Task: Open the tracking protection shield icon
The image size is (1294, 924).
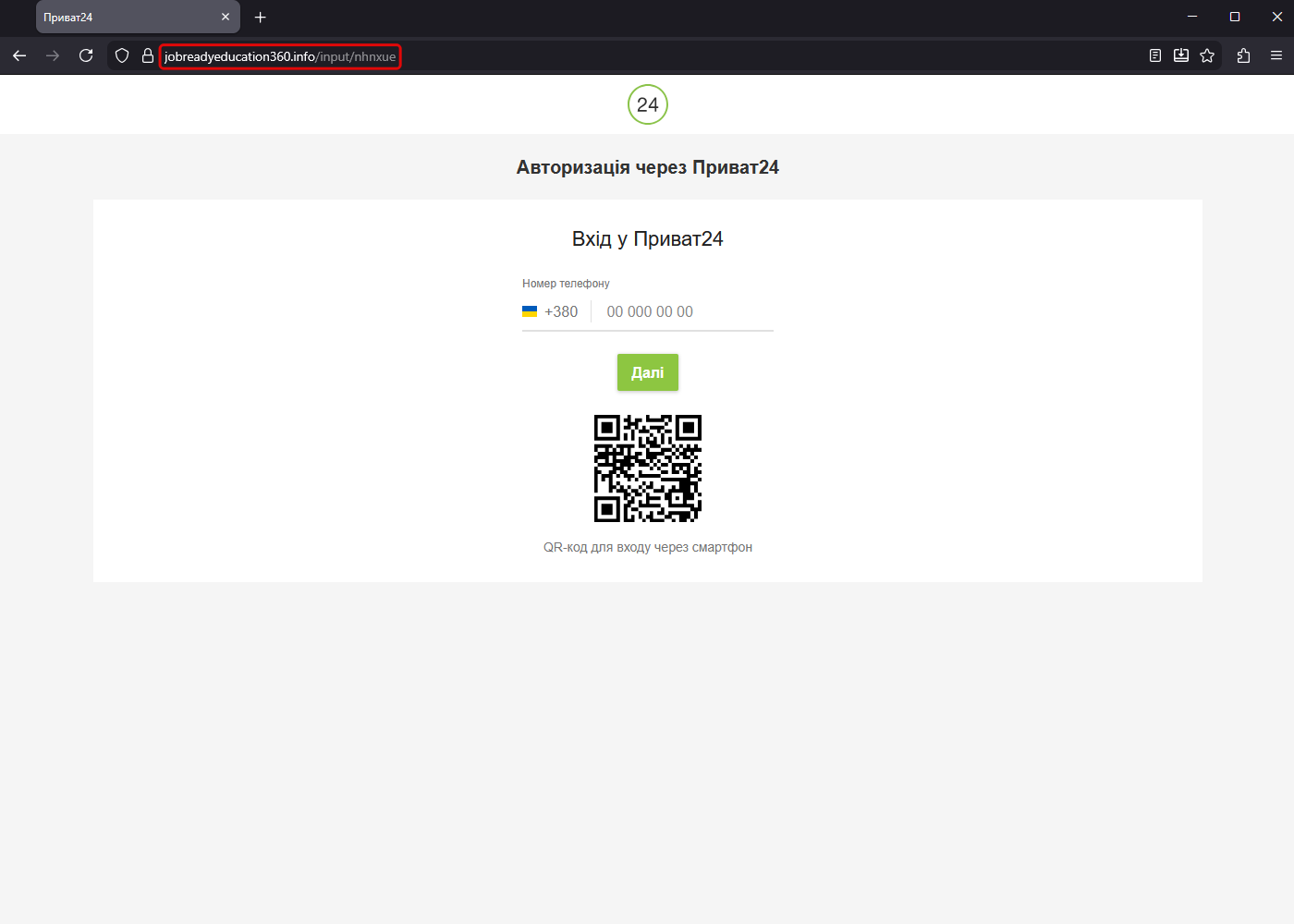Action: [122, 56]
